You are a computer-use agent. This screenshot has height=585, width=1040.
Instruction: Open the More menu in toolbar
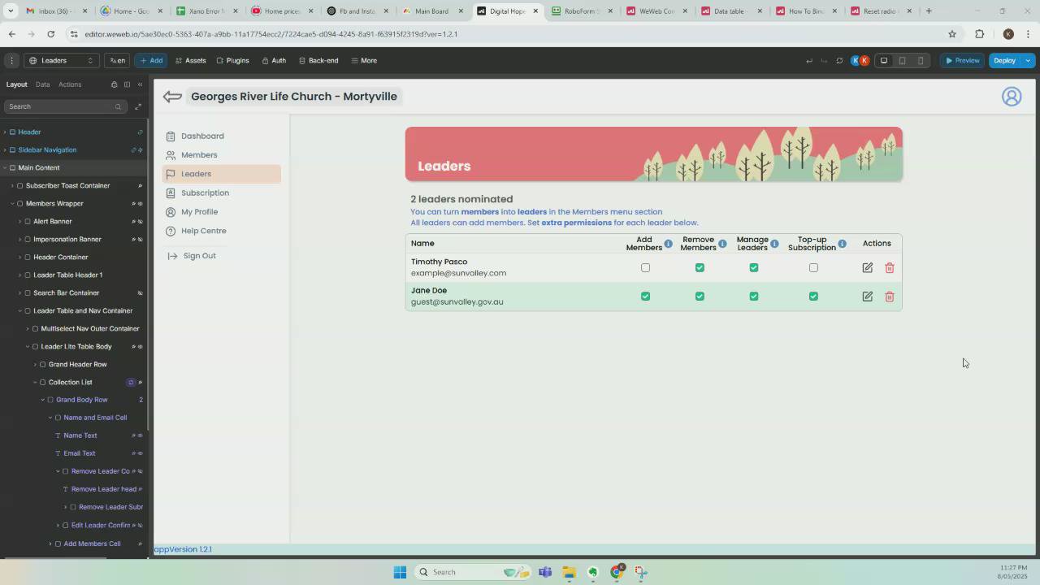pos(363,60)
